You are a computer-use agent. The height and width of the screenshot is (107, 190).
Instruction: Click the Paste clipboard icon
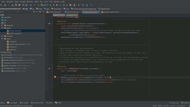19,5
